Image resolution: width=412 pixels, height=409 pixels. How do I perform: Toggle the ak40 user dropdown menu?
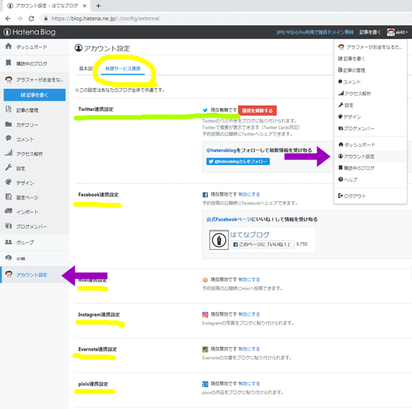point(397,32)
